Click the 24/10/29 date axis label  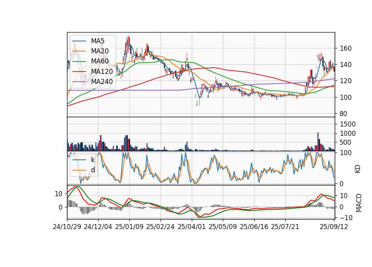tap(67, 227)
